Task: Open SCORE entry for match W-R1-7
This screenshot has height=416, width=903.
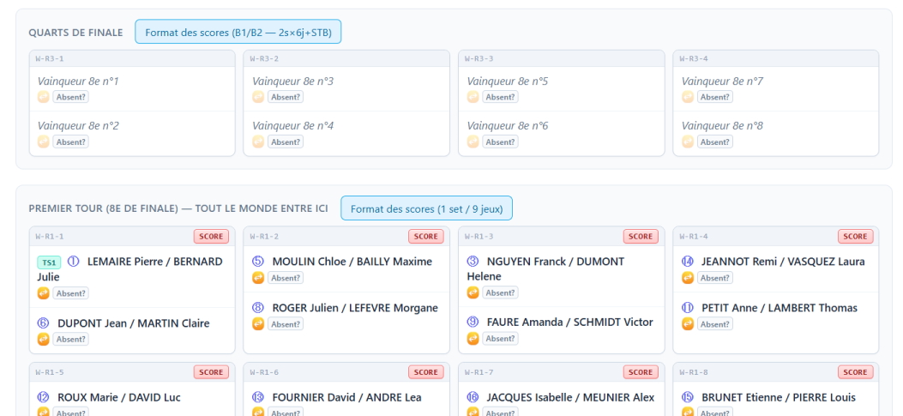Action: [641, 372]
